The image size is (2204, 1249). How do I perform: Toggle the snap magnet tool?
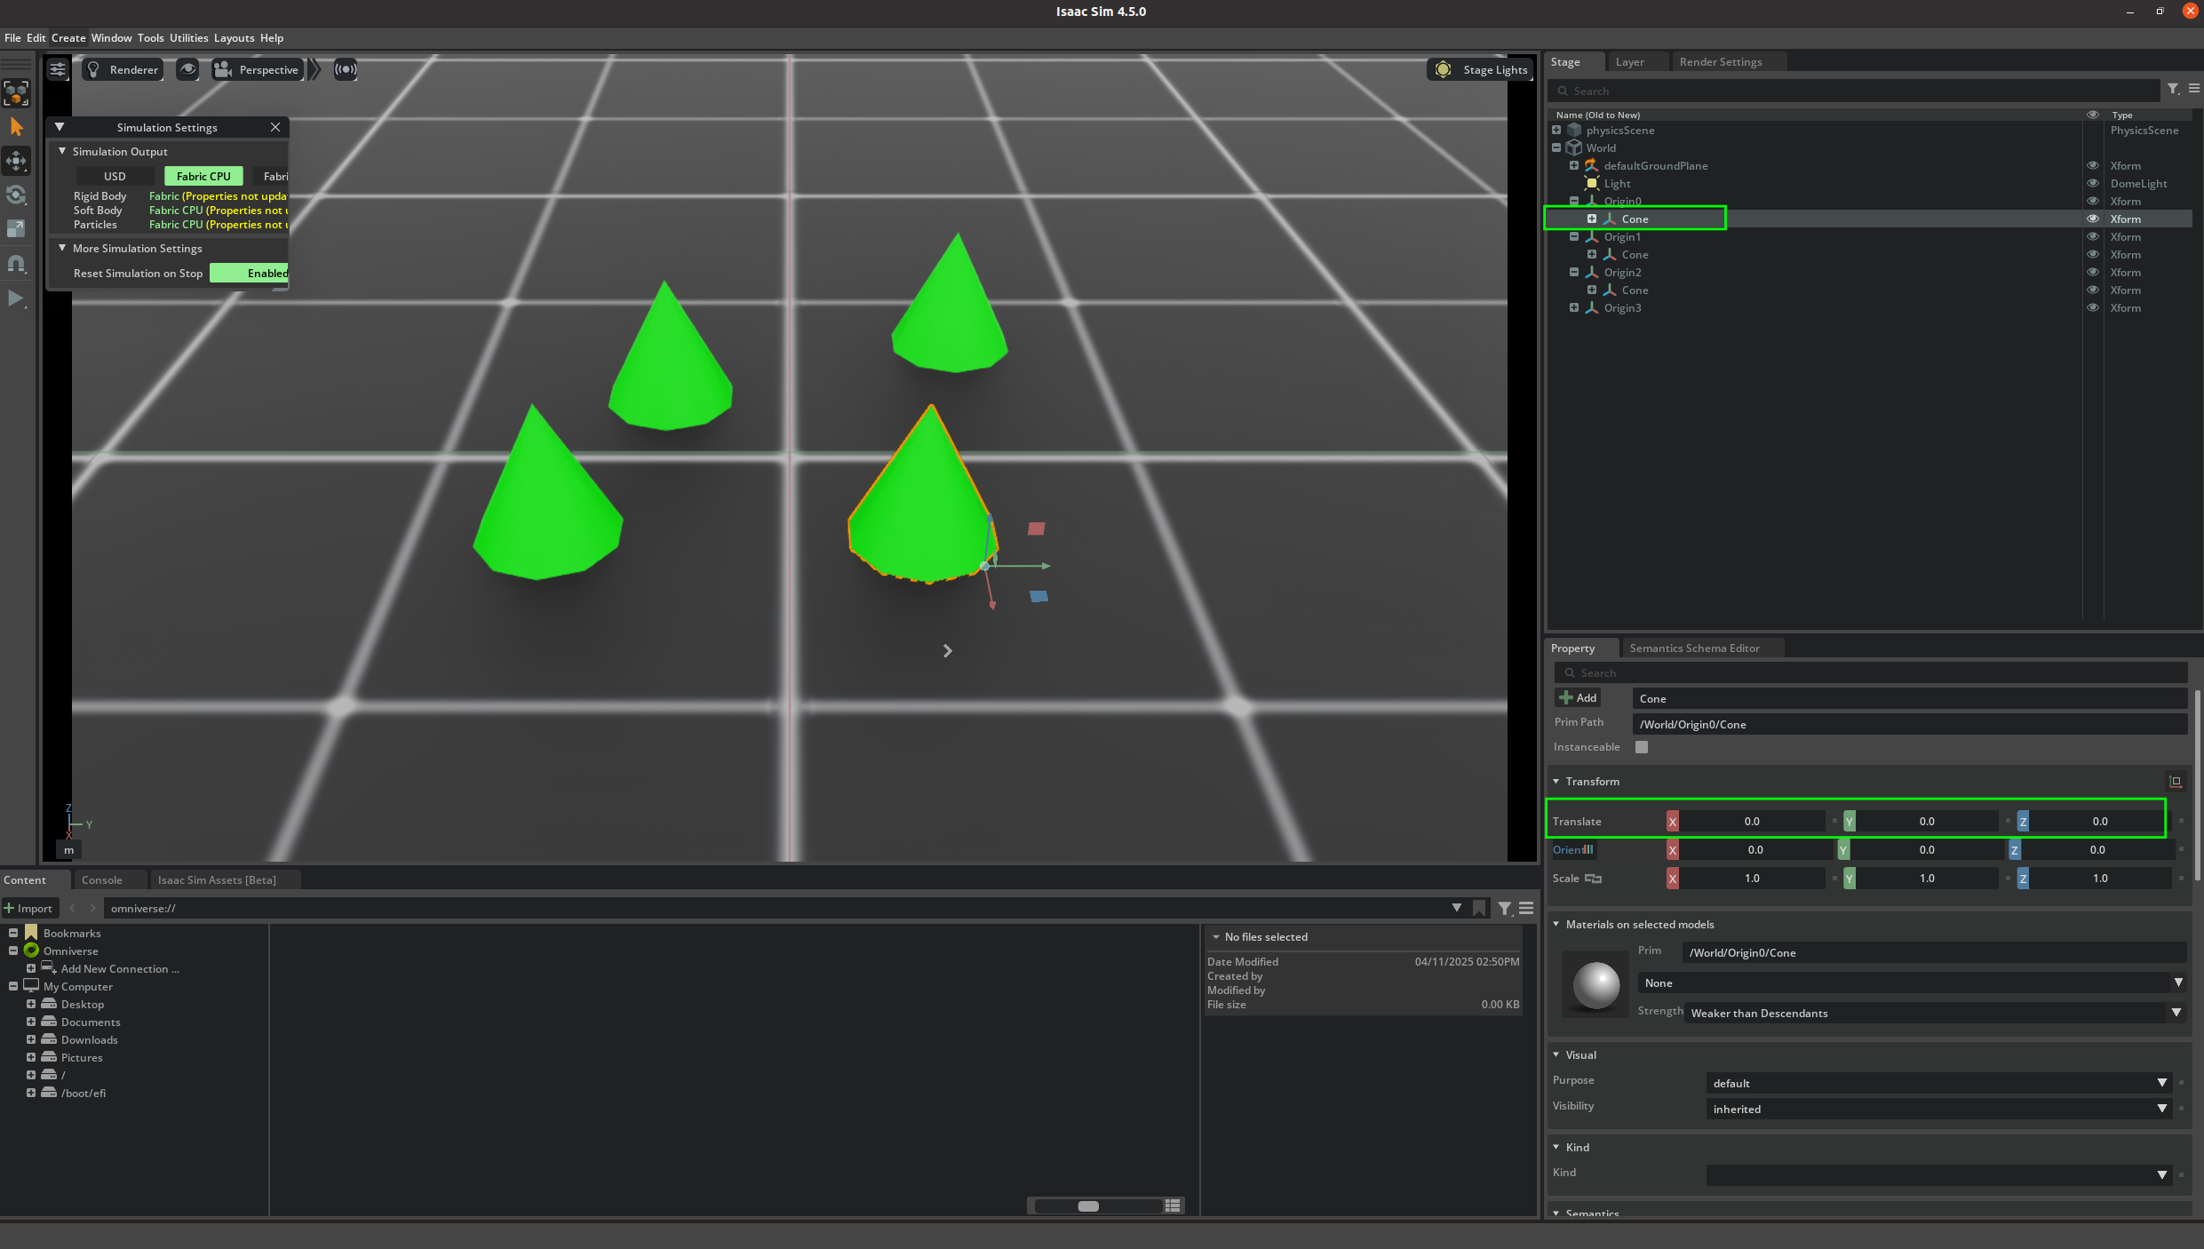16,264
